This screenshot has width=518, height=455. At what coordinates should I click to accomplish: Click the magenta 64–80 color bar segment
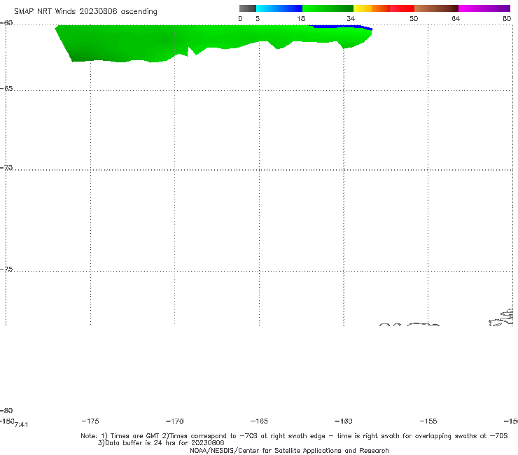coord(484,8)
